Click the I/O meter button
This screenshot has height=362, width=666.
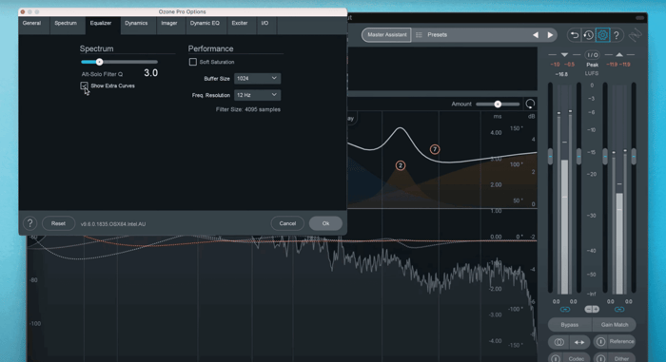tap(592, 55)
